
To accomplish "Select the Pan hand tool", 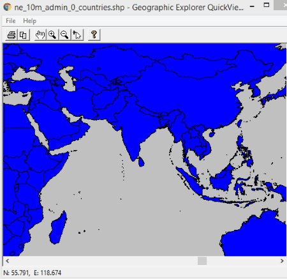I will (40, 34).
